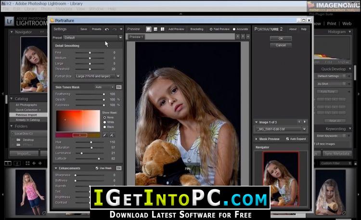This screenshot has height=220, width=361.
Task: Select filmstrip thumbnail of girl in pink top
Action: (x=31, y=192)
